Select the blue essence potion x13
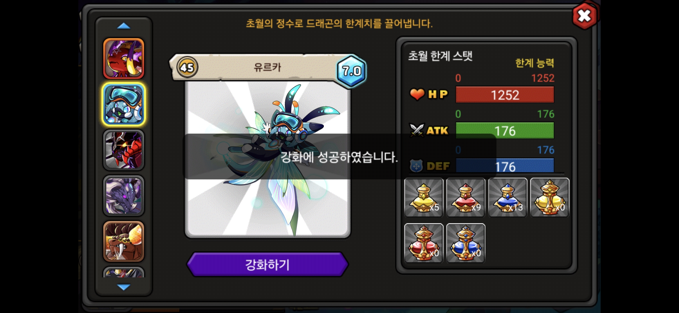The width and height of the screenshot is (679, 313). (508, 197)
